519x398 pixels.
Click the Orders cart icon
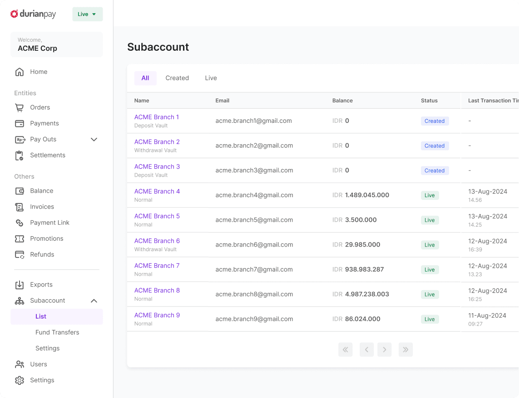coord(20,107)
